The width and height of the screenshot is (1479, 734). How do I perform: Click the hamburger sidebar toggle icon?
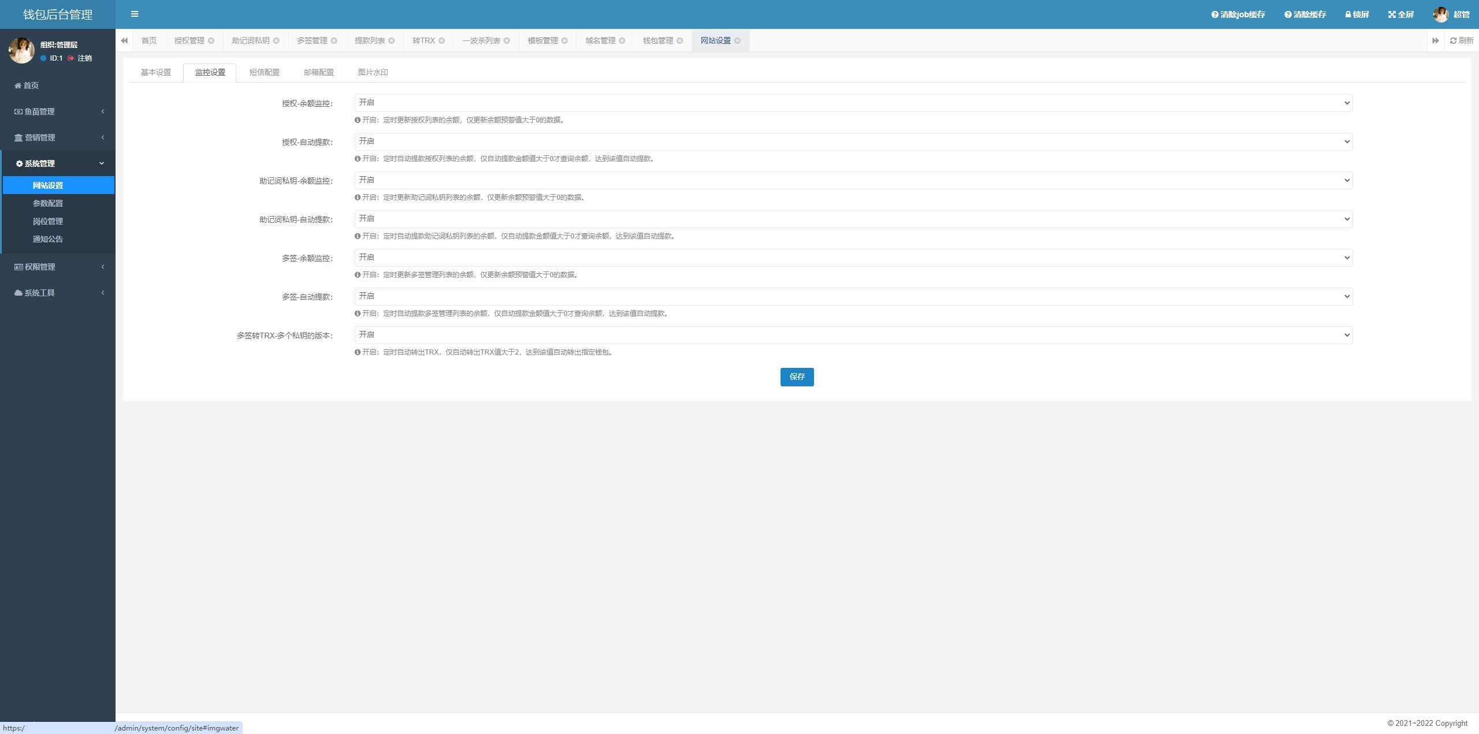point(135,14)
